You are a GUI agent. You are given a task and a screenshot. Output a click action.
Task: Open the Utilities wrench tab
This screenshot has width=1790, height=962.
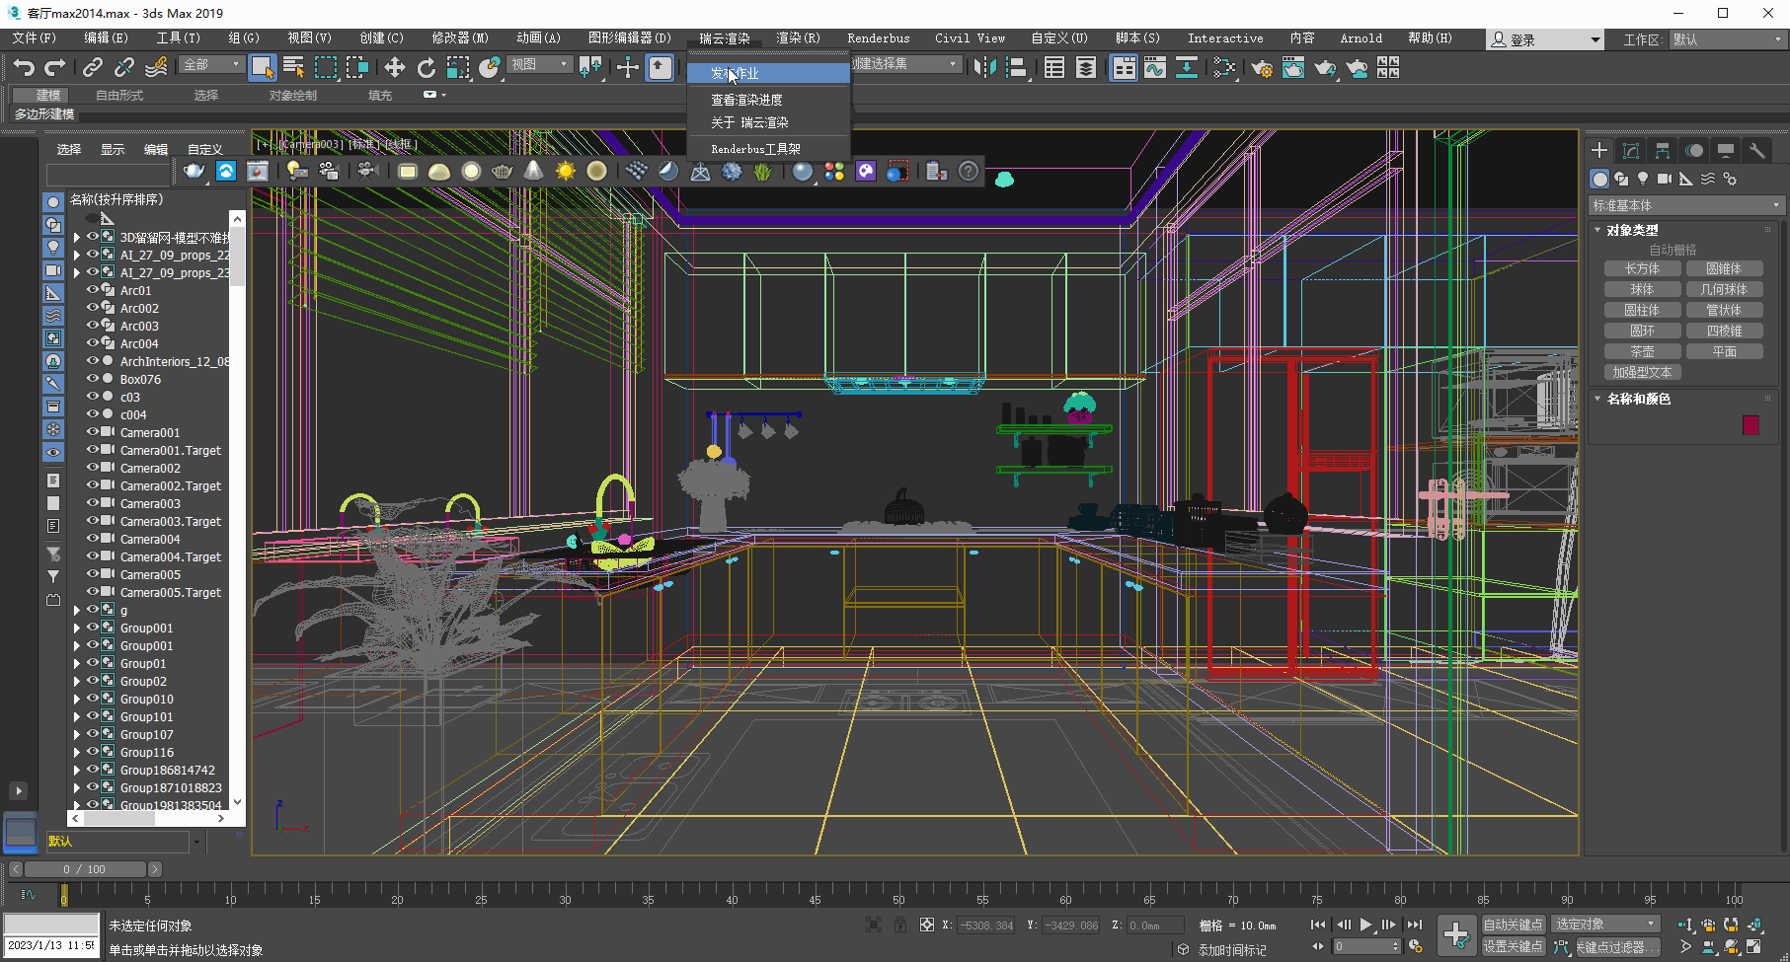click(x=1757, y=151)
